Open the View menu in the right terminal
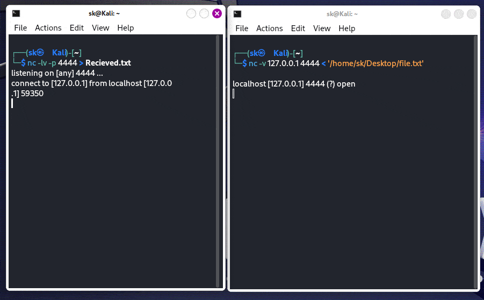The width and height of the screenshot is (484, 300). point(322,28)
